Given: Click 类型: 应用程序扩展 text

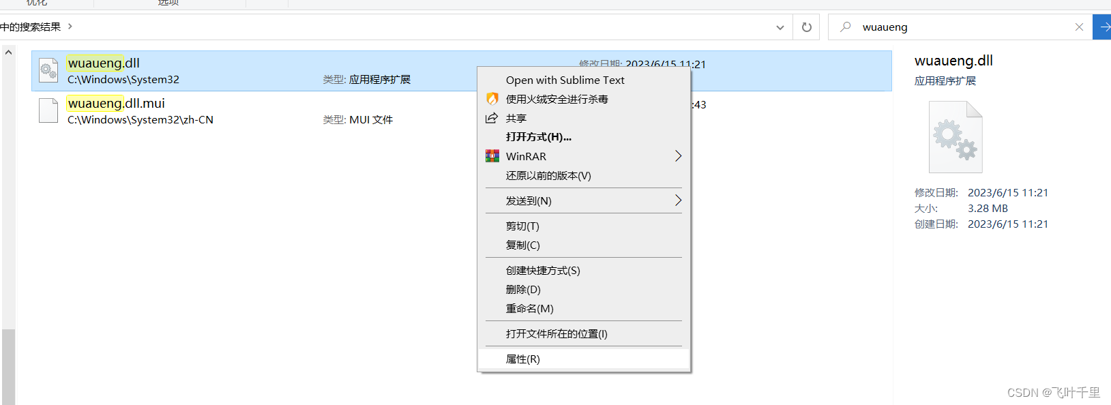Looking at the screenshot, I should point(367,79).
